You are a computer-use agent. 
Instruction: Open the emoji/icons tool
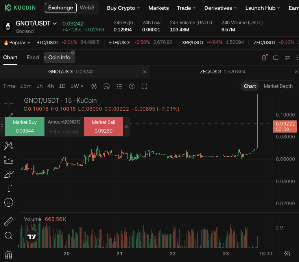click(x=9, y=202)
